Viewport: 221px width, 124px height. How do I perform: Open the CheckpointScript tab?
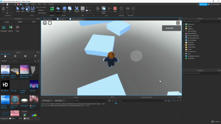point(77,19)
